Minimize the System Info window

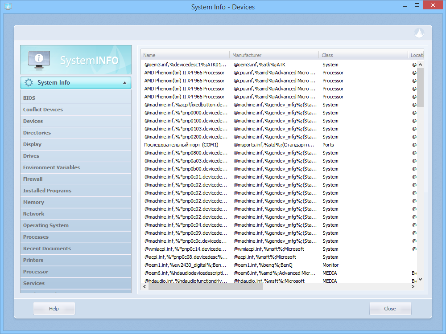point(405,5)
